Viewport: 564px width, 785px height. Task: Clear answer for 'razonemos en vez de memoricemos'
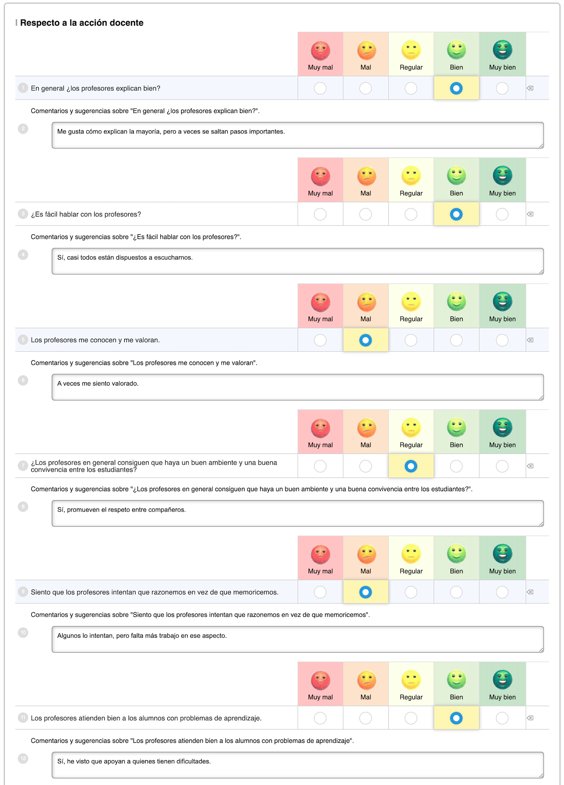530,592
